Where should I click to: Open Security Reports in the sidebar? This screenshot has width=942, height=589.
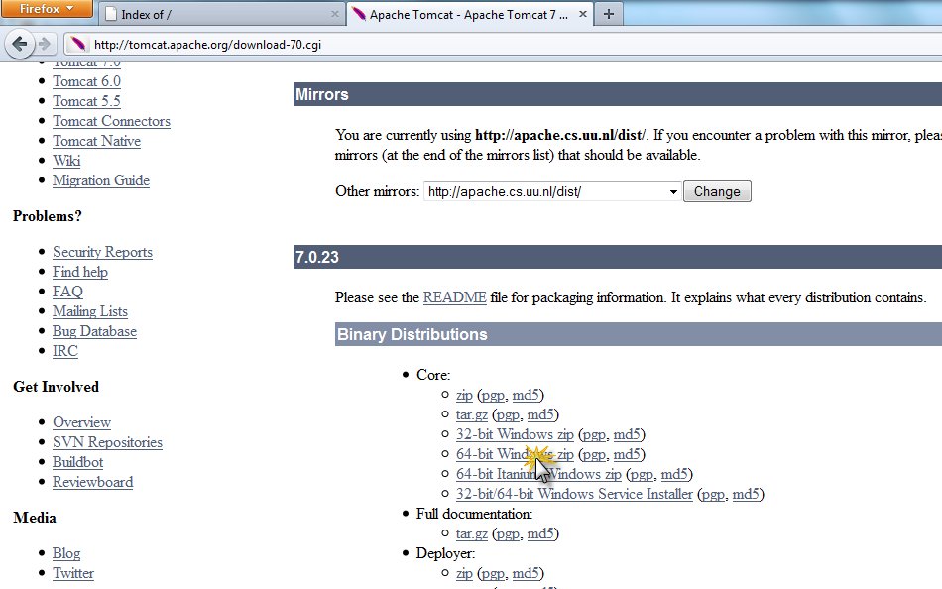pos(102,252)
